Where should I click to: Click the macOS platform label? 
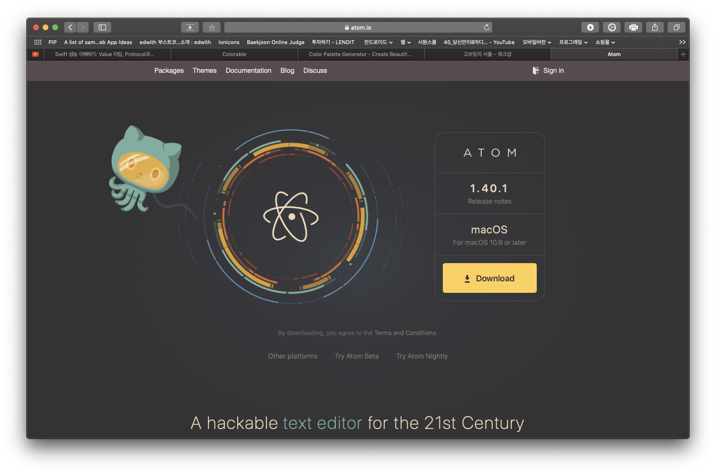pyautogui.click(x=489, y=230)
